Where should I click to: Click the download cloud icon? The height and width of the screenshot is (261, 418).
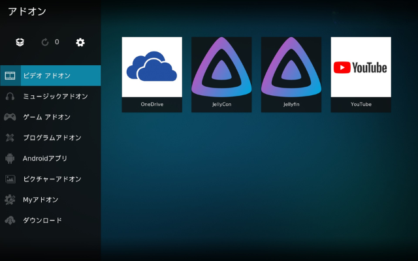(x=10, y=221)
